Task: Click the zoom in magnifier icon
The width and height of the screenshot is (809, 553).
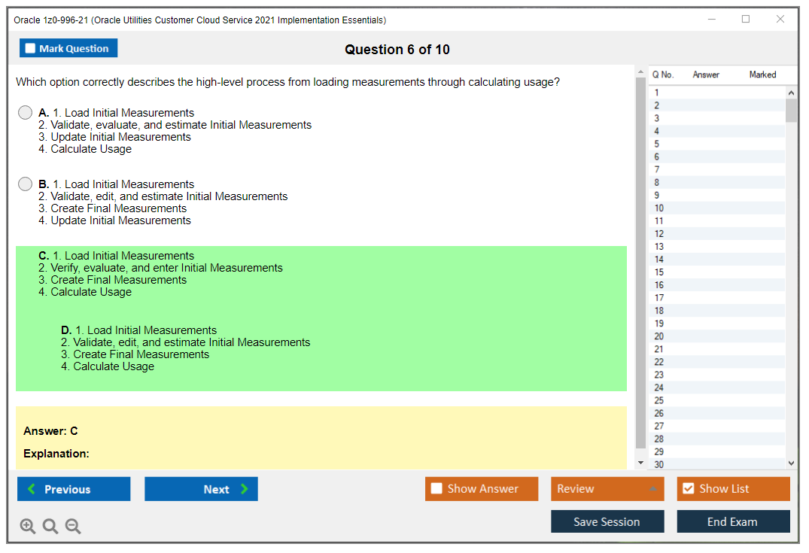Action: [x=28, y=527]
